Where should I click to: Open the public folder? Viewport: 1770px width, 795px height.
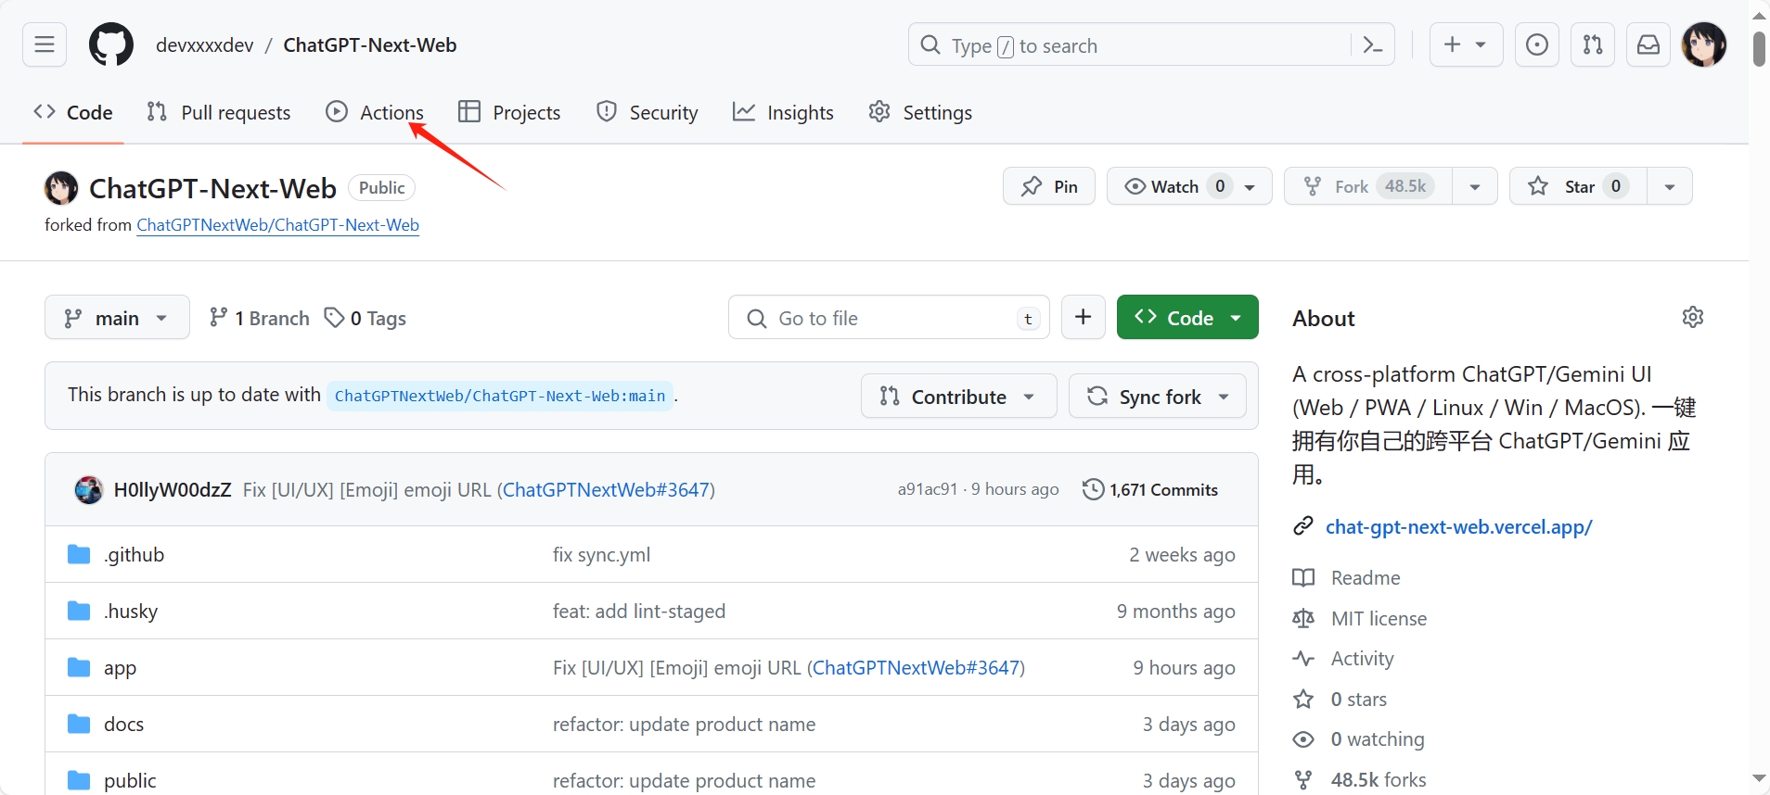(x=130, y=780)
